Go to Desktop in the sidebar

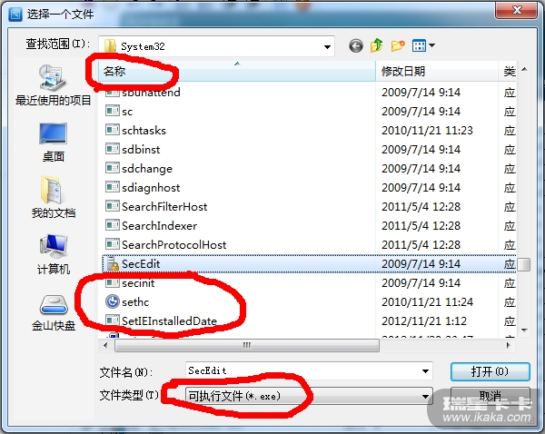pyautogui.click(x=53, y=143)
